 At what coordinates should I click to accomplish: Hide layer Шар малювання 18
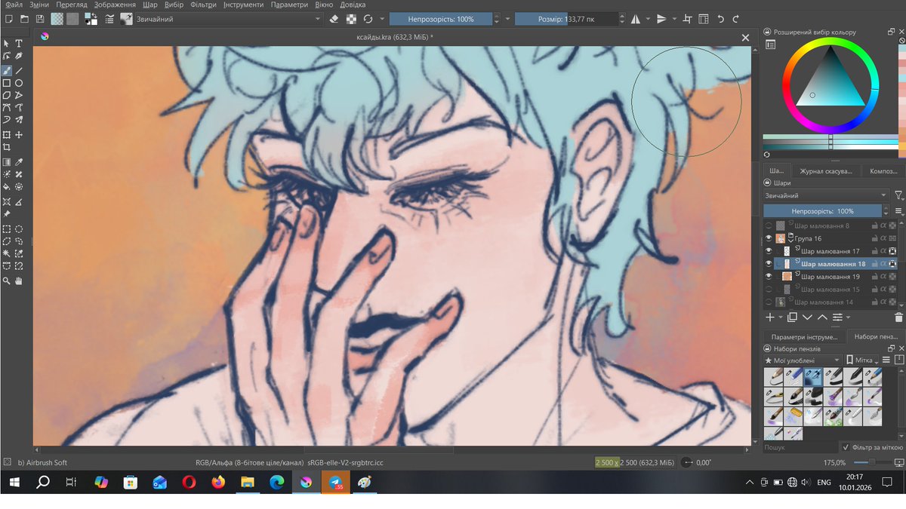769,264
